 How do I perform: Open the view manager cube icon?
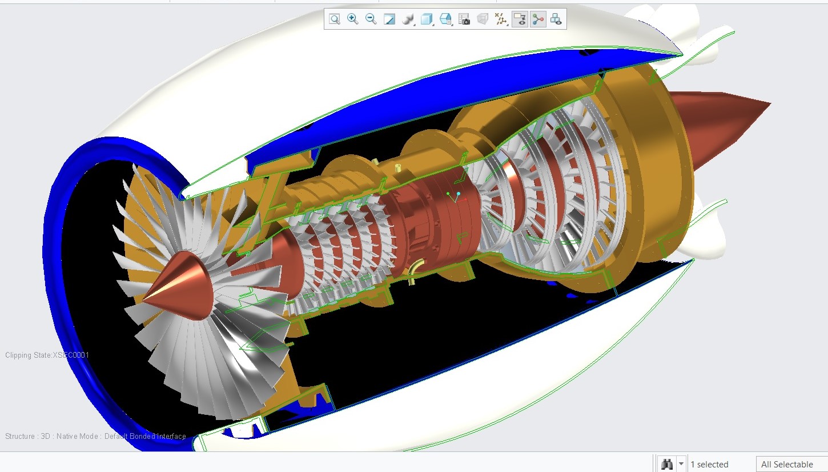pyautogui.click(x=445, y=19)
